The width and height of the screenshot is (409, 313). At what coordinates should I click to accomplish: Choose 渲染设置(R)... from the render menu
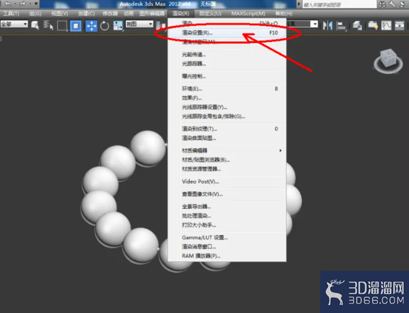227,33
